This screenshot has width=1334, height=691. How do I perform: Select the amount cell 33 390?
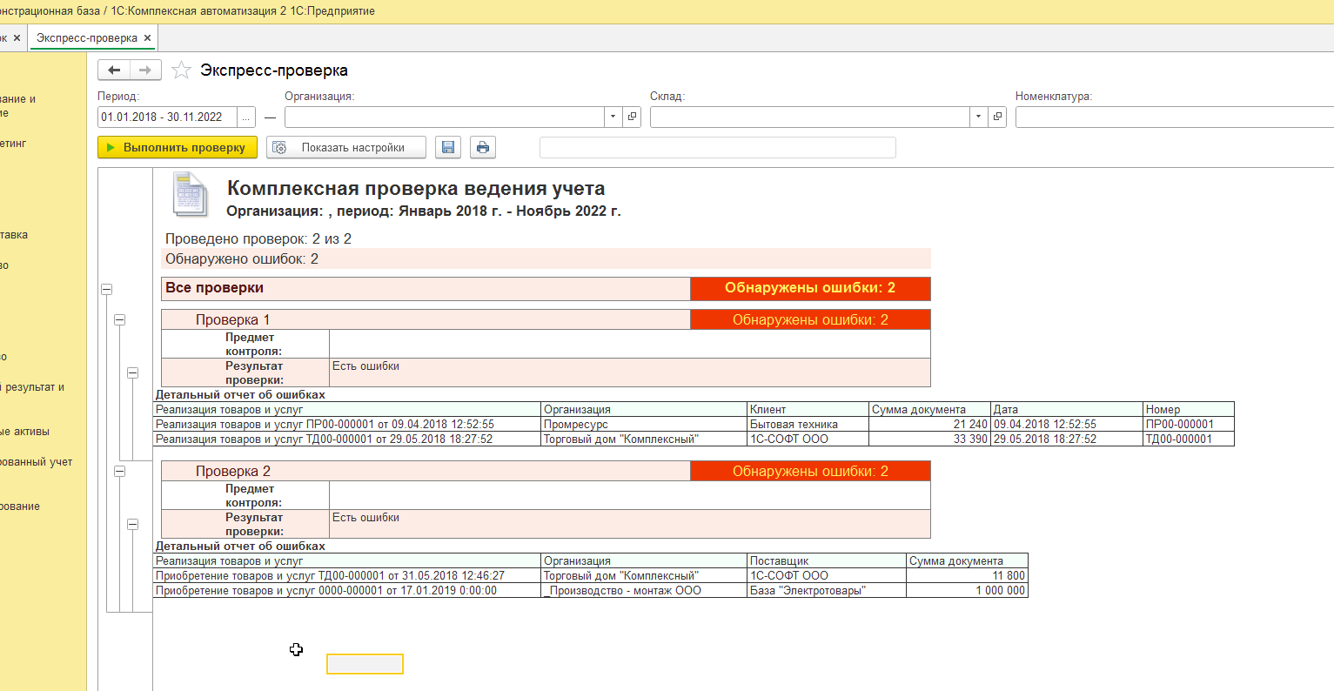tap(930, 439)
